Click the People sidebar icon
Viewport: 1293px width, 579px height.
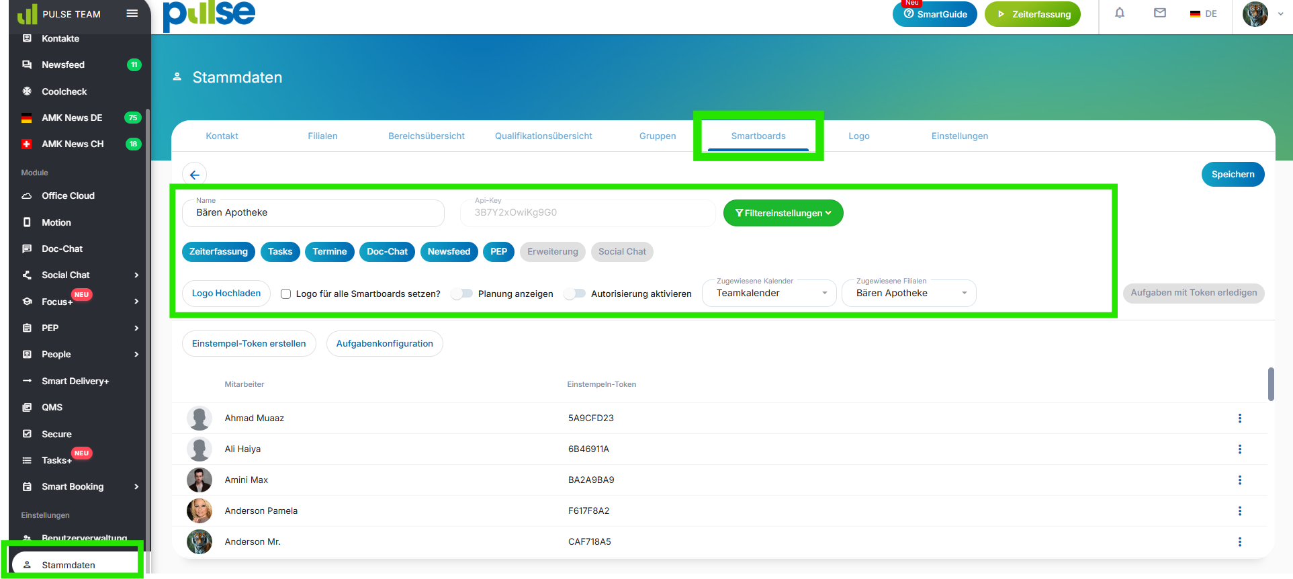point(27,354)
